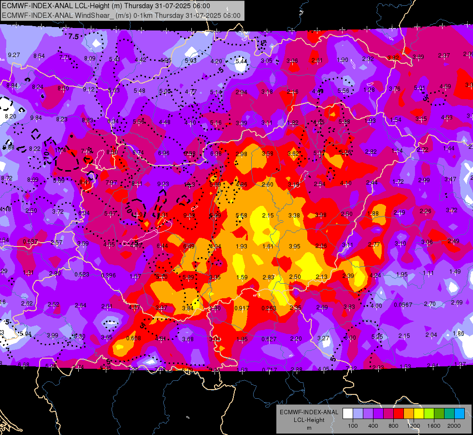This screenshot has width=473, height=435.
Task: Click the wind shear value 0.396
Action: coord(109,275)
